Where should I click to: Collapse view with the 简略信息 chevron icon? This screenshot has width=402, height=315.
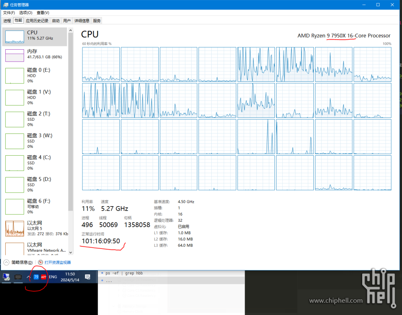click(x=7, y=262)
